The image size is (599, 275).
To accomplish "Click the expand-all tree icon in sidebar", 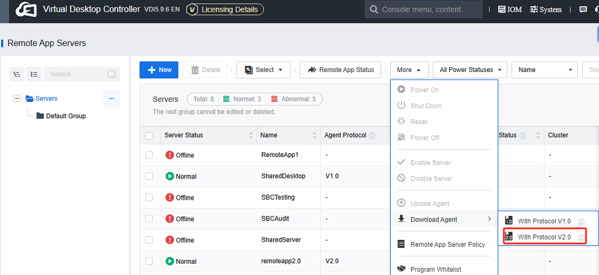I will 17,74.
